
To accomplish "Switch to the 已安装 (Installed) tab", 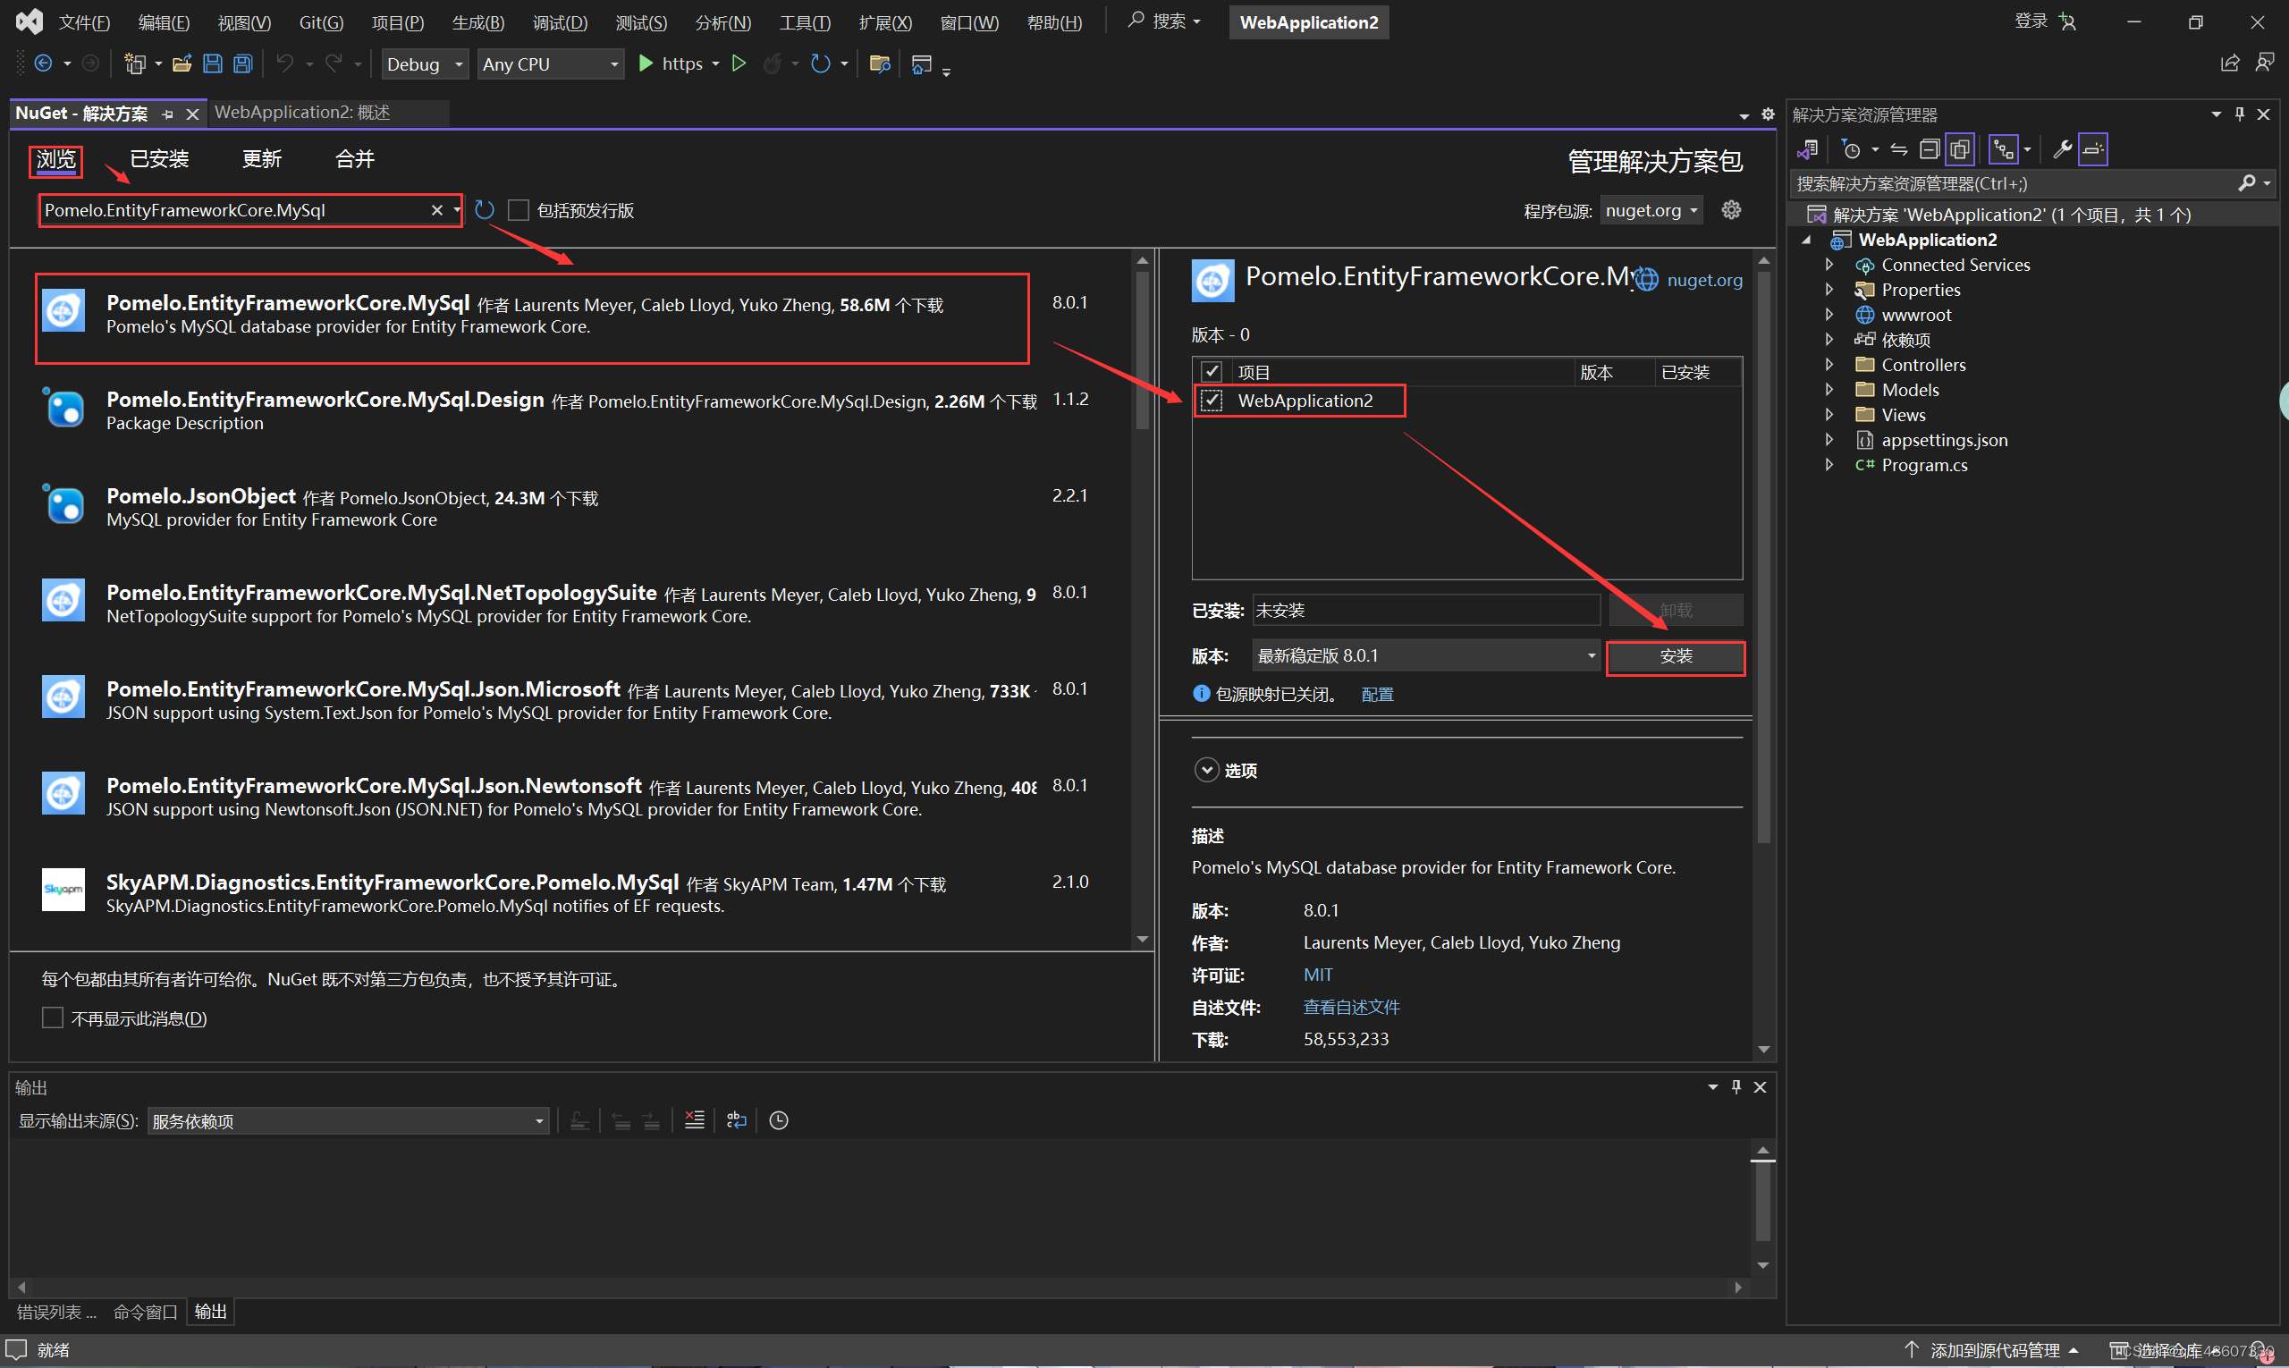I will pos(158,159).
